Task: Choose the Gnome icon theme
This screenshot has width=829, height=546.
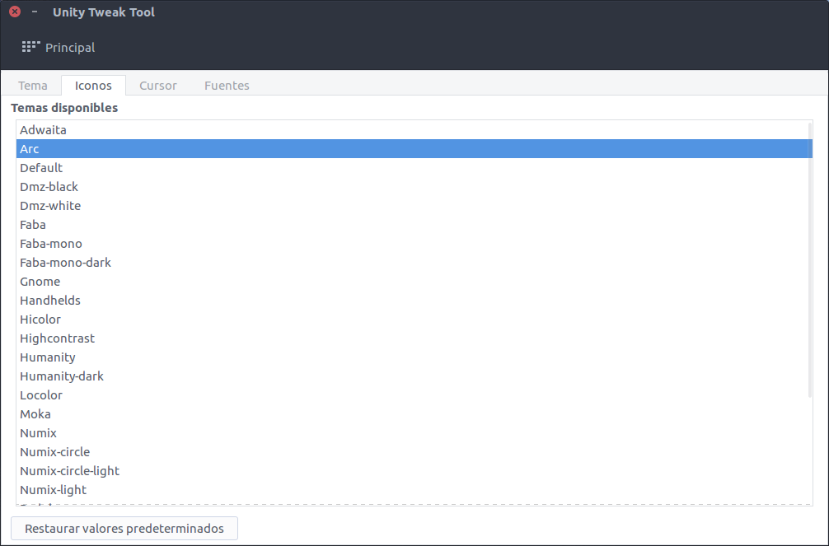Action: 40,282
